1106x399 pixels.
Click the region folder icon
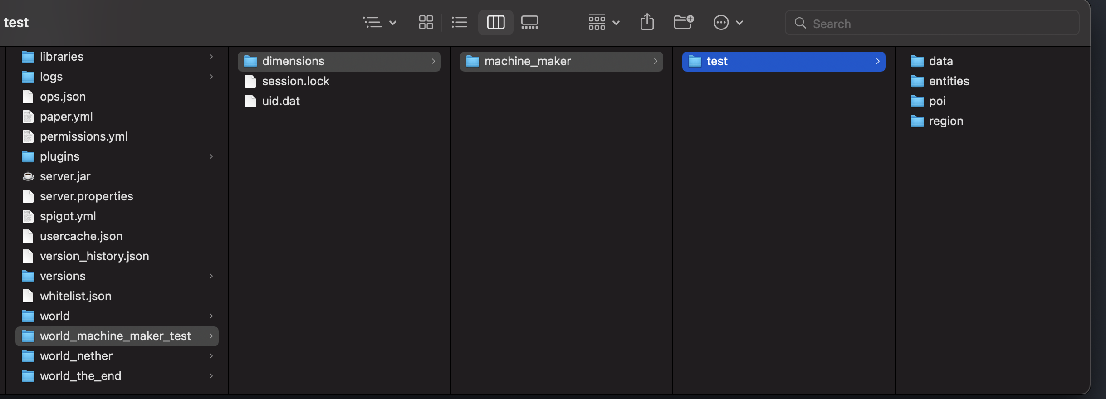(x=917, y=121)
